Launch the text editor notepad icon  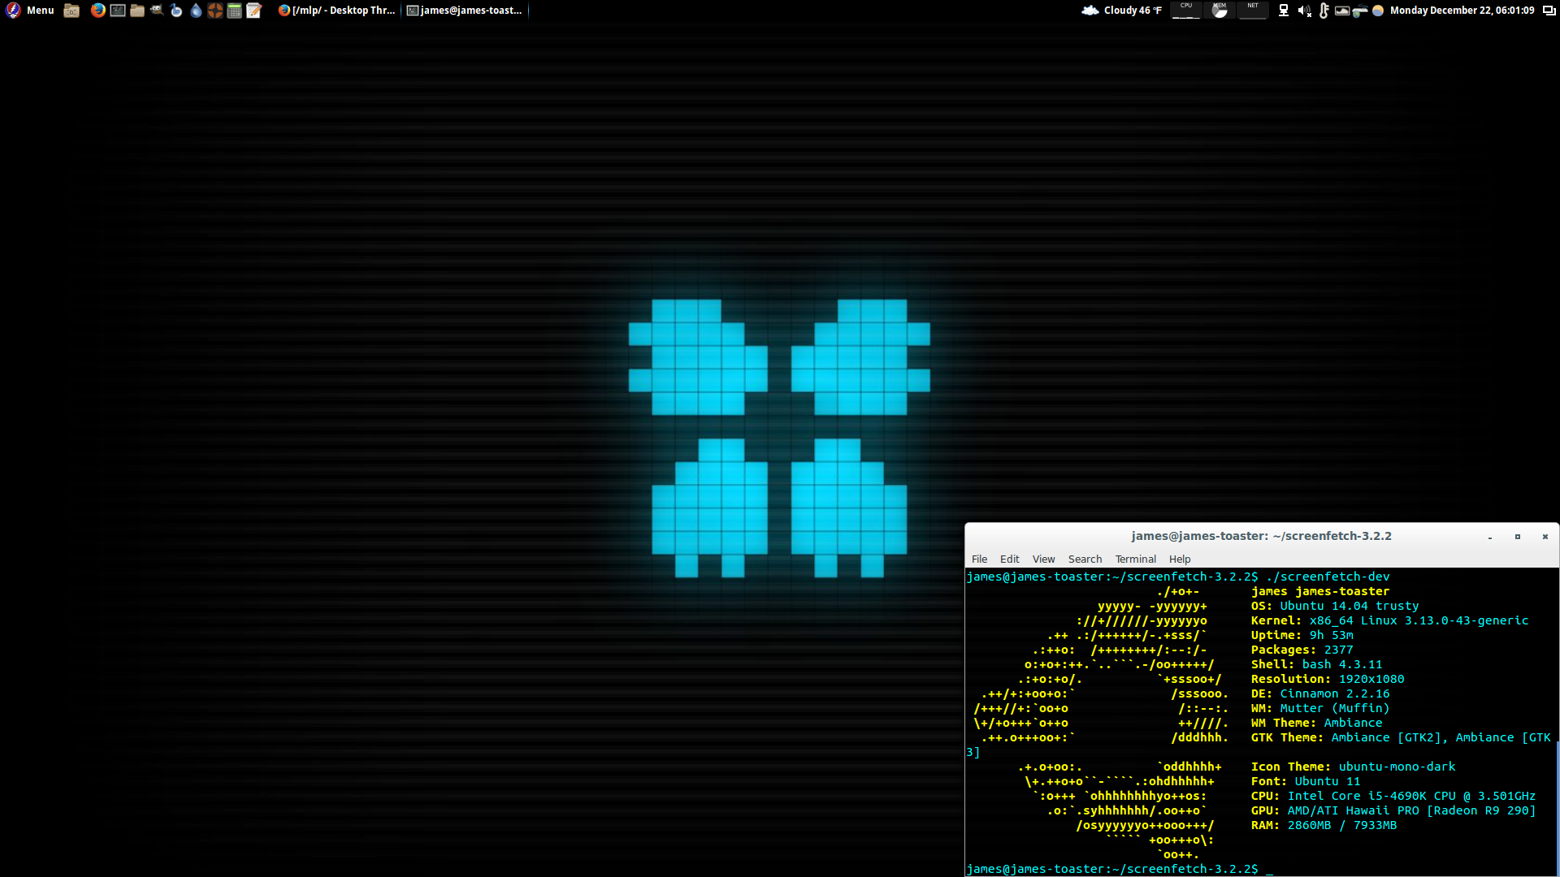[254, 11]
